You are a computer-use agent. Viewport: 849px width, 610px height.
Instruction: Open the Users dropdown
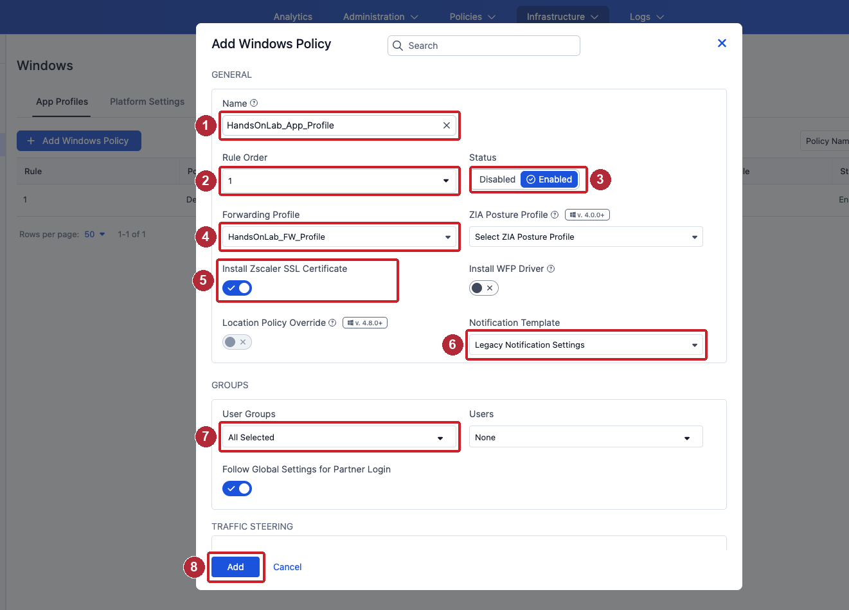coord(586,437)
